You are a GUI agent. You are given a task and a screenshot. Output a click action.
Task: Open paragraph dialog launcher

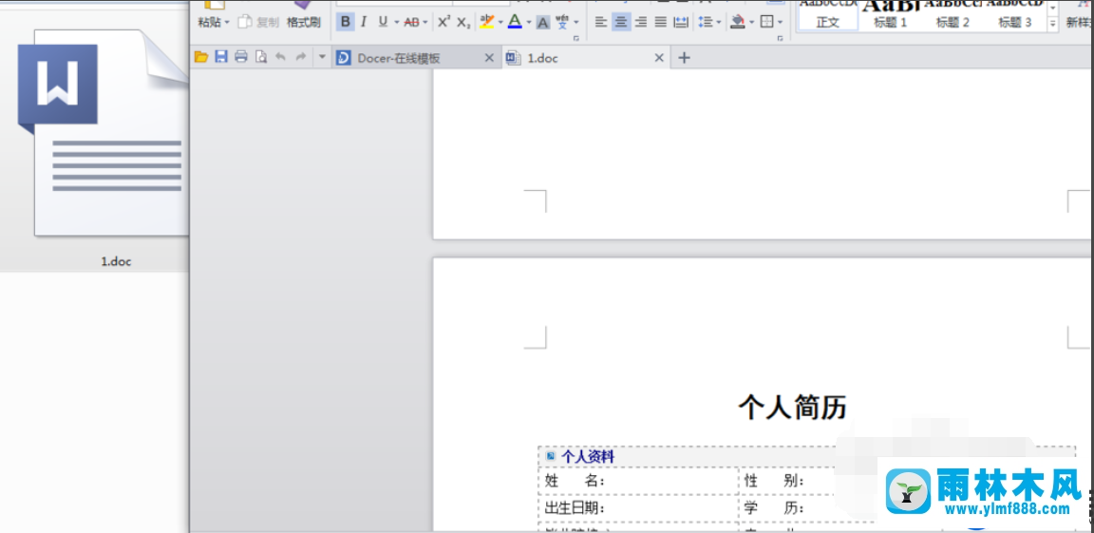pos(780,39)
